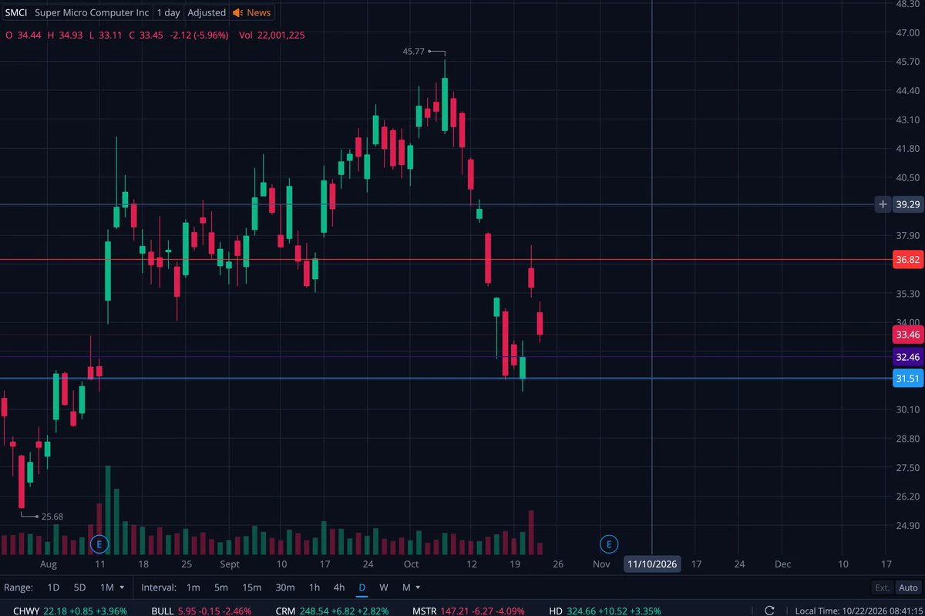Click the November earnings E marker
Viewport: 925px width, 616px height.
click(x=608, y=544)
